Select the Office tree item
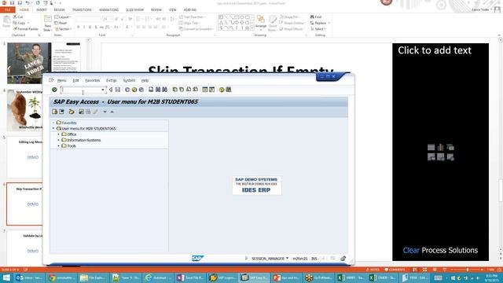Viewport: 503px width, 283px height. pos(72,134)
